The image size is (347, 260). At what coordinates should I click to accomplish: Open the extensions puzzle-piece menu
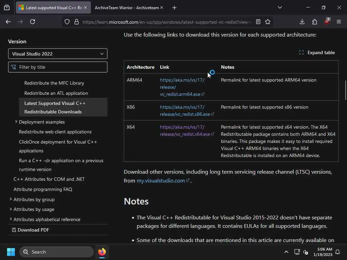point(314,22)
